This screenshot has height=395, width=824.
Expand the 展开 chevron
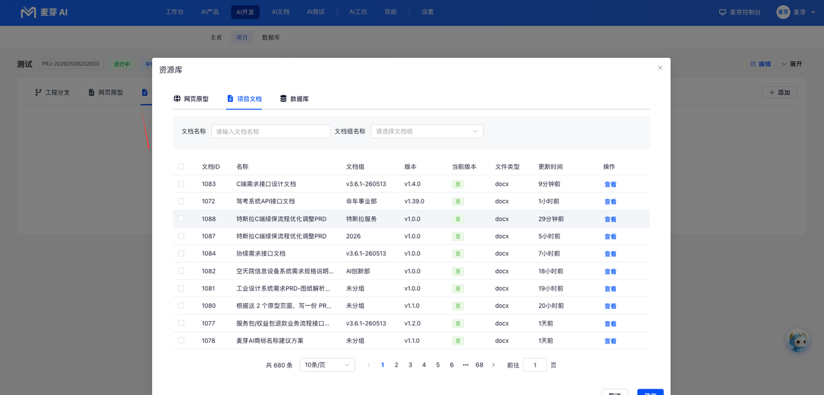[x=784, y=64]
